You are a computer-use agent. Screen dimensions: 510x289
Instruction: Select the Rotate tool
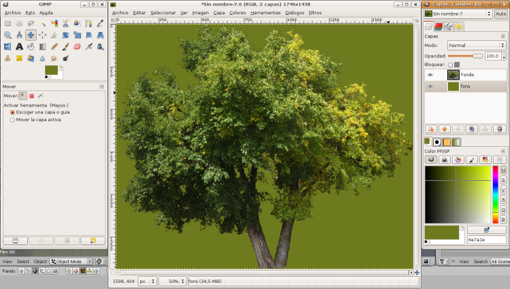(x=65, y=35)
